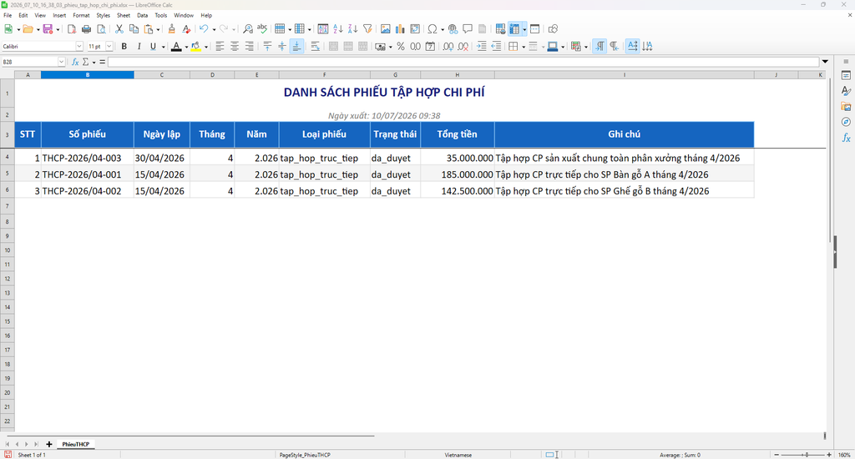
Task: Open the background color dropdown arrow
Action: coord(206,47)
